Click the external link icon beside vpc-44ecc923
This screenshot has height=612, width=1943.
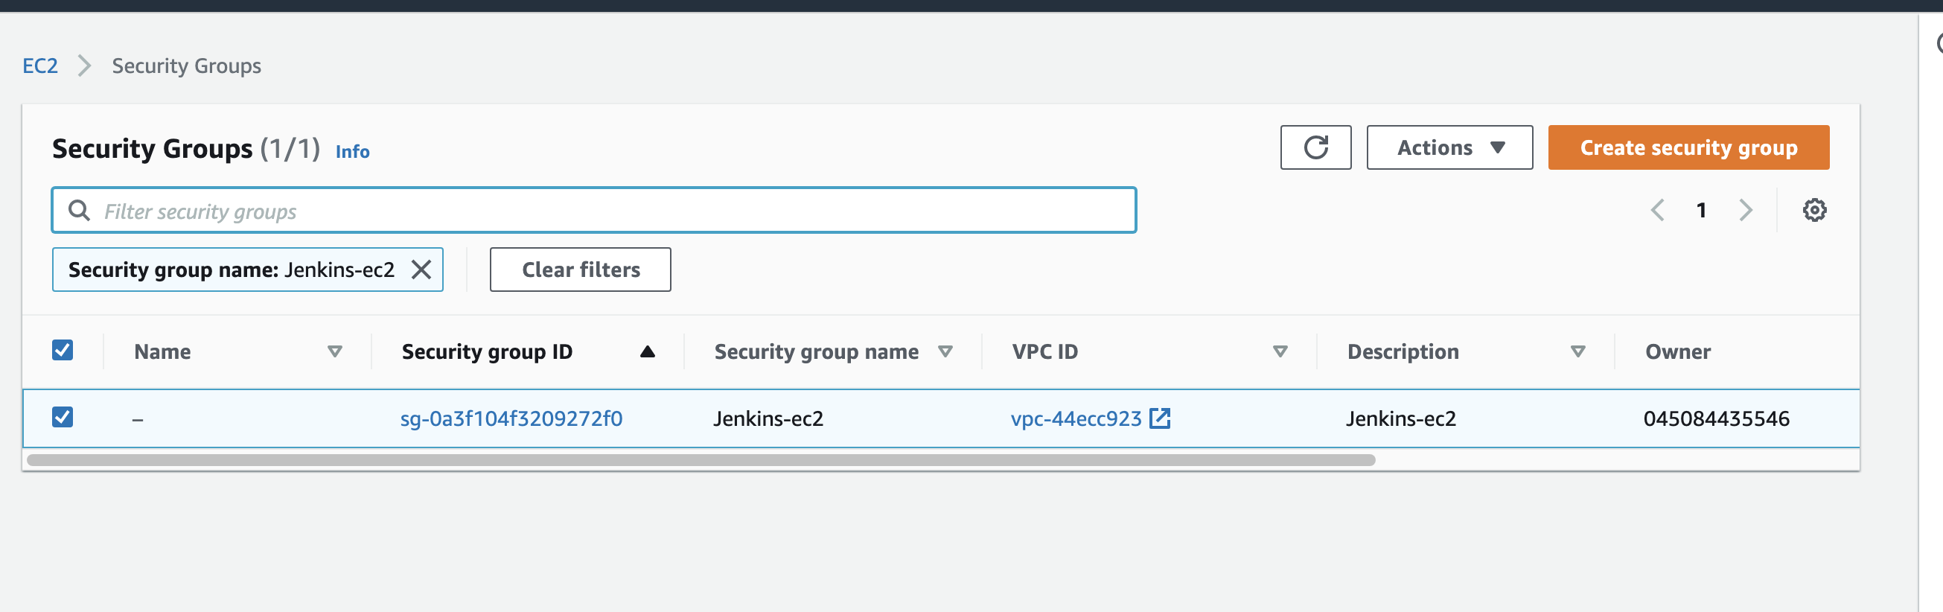coord(1159,418)
